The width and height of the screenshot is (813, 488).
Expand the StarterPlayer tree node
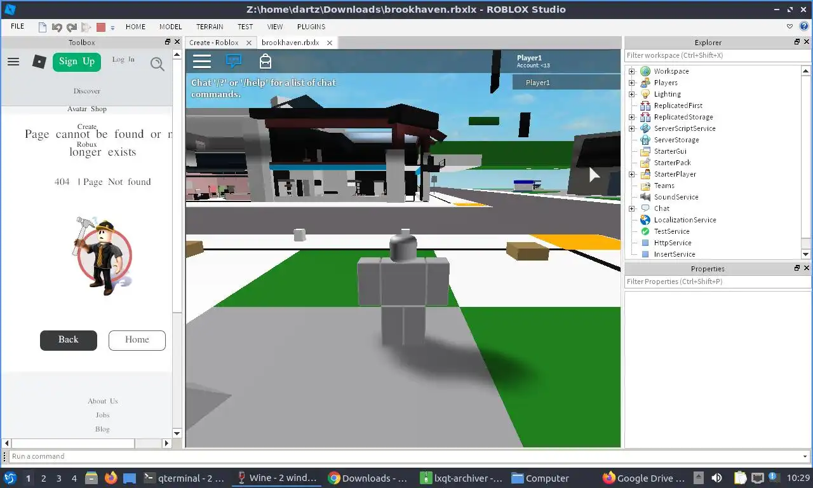(632, 174)
